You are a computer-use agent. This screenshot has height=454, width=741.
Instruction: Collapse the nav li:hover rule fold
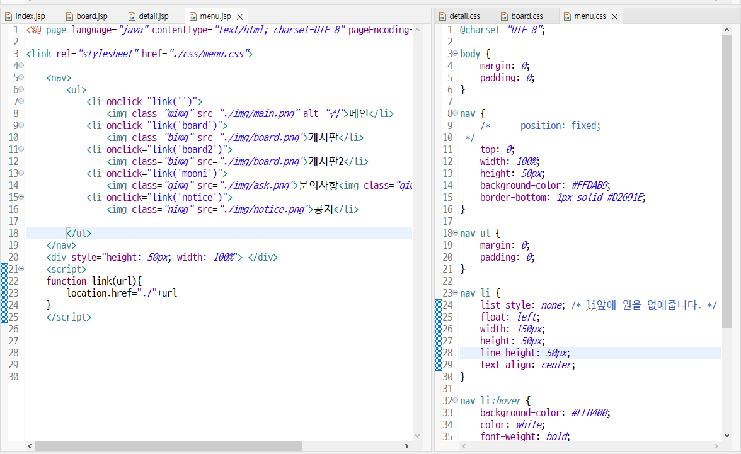tap(456, 400)
